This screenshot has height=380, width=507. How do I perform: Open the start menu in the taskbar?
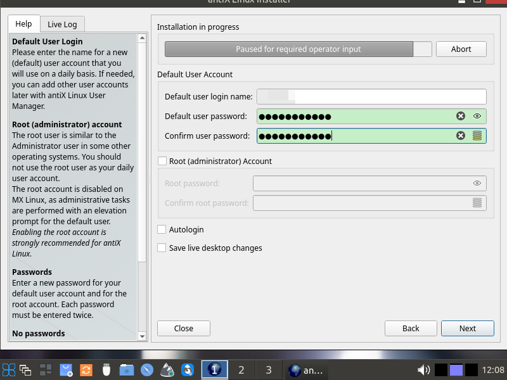pos(9,370)
